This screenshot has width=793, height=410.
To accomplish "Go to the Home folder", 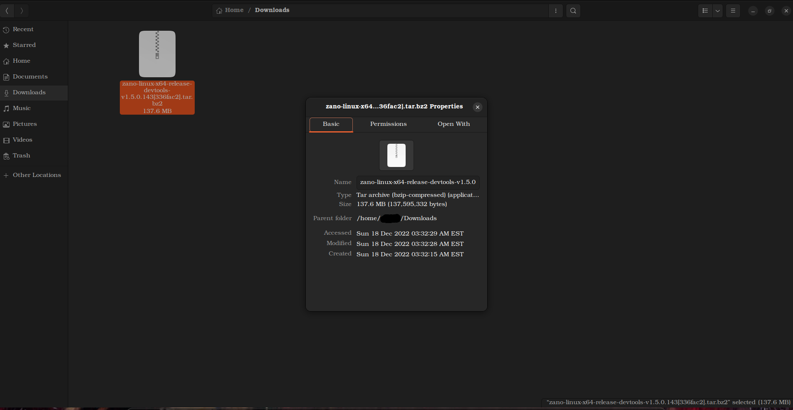I will tap(21, 61).
